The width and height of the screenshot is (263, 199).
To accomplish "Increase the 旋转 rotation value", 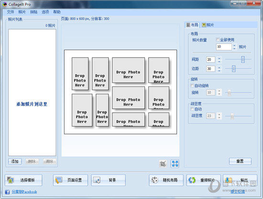I will click(219, 91).
